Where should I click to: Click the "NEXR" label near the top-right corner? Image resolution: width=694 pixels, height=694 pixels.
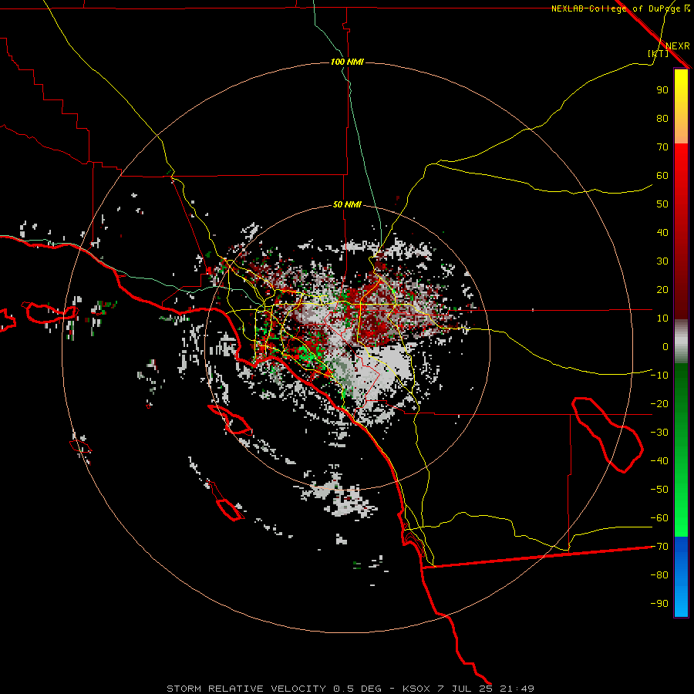[678, 46]
